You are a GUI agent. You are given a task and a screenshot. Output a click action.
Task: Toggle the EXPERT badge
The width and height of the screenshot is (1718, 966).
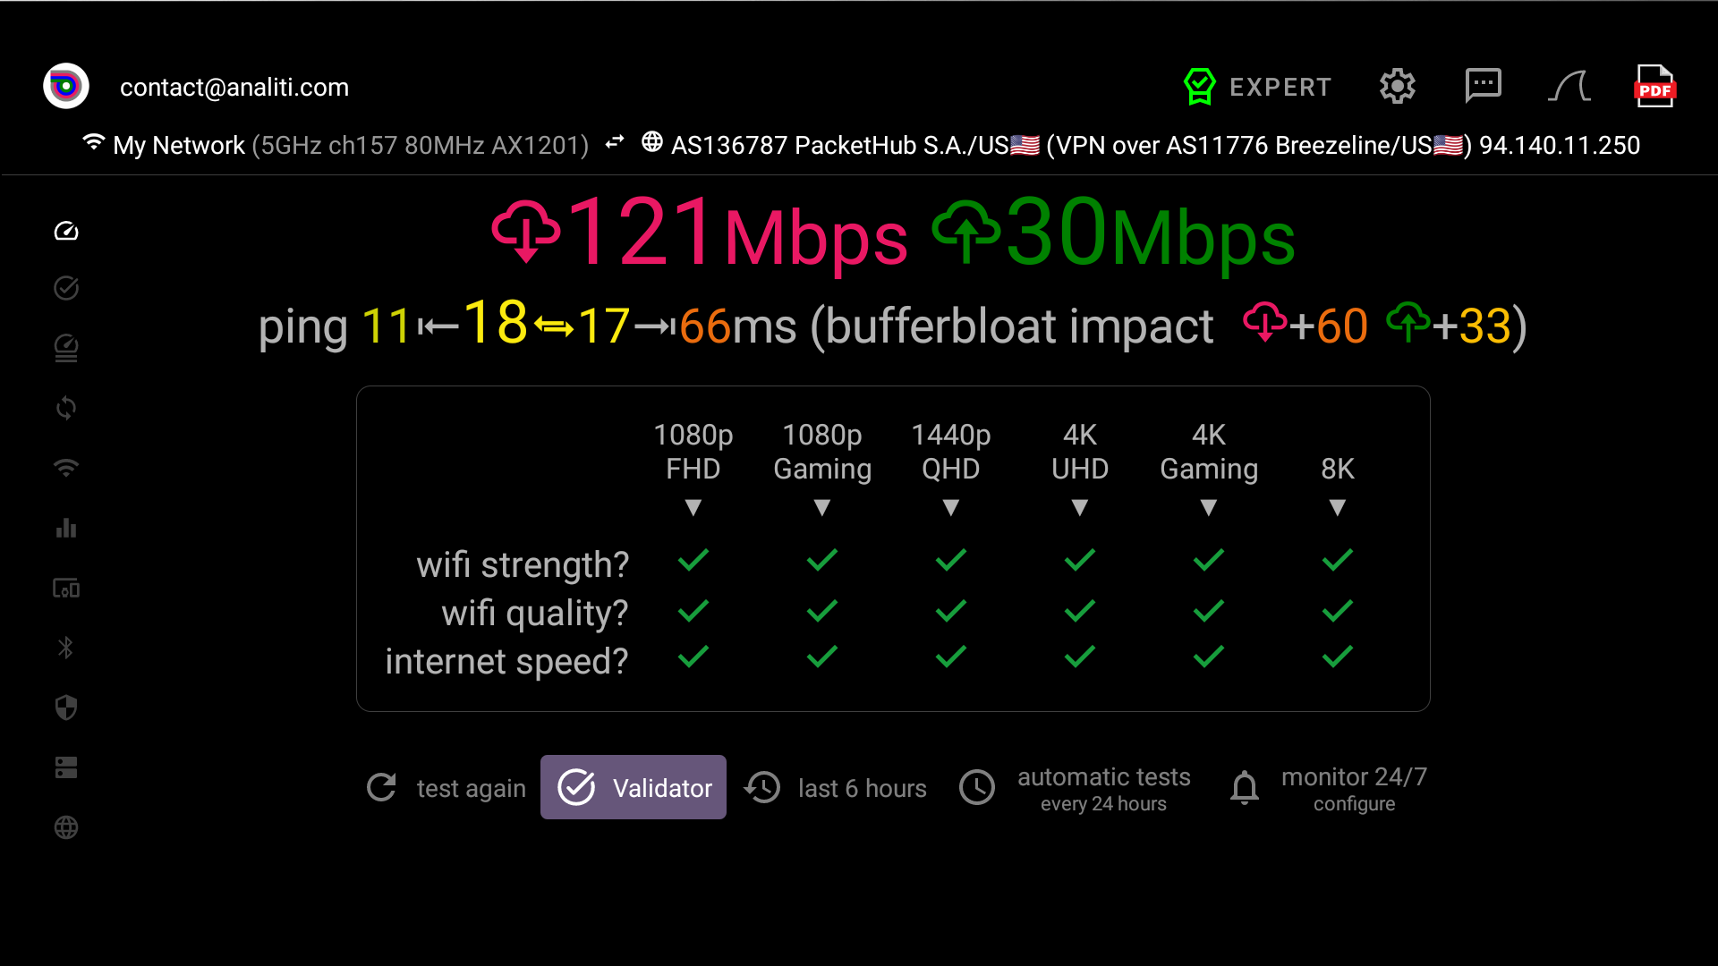1256,86
